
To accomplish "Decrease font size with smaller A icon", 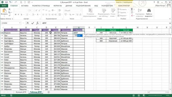I will pos(40,11).
